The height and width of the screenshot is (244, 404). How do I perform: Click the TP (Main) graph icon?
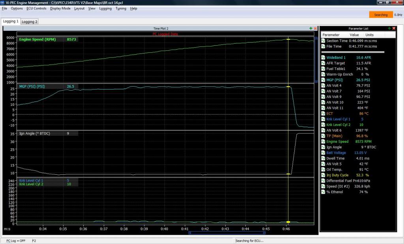(323, 136)
